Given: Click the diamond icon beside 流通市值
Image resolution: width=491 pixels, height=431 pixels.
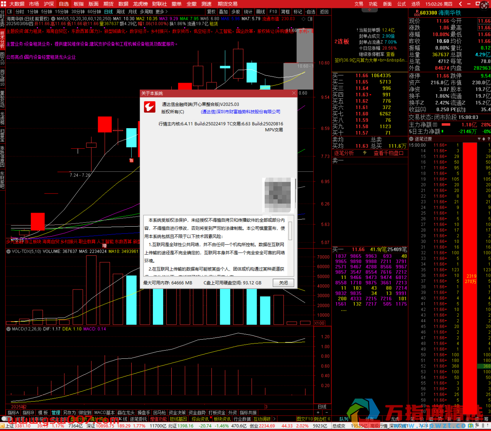Looking at the screenshot, I should tap(303, 19).
